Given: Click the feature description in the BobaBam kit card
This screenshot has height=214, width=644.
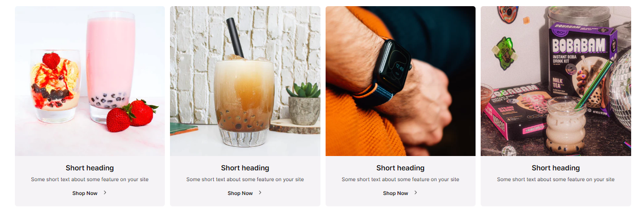Looking at the screenshot, I should click(x=556, y=180).
